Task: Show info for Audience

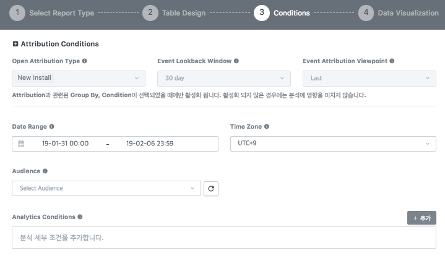Action: point(45,171)
